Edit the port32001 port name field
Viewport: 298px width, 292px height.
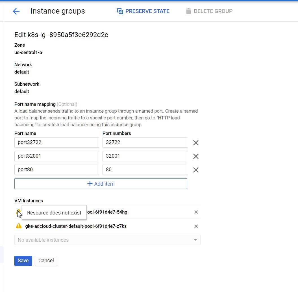pos(56,156)
